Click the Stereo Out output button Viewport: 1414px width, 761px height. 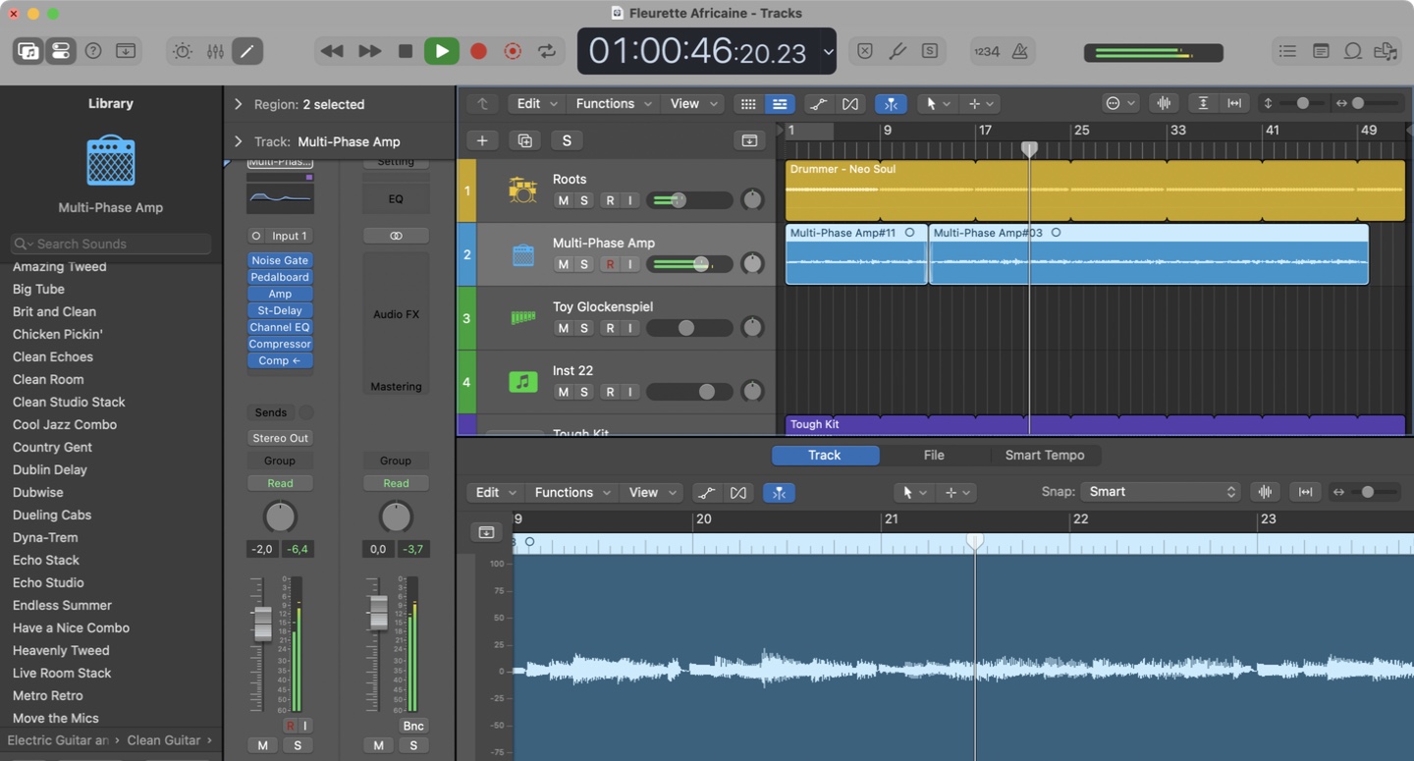280,438
